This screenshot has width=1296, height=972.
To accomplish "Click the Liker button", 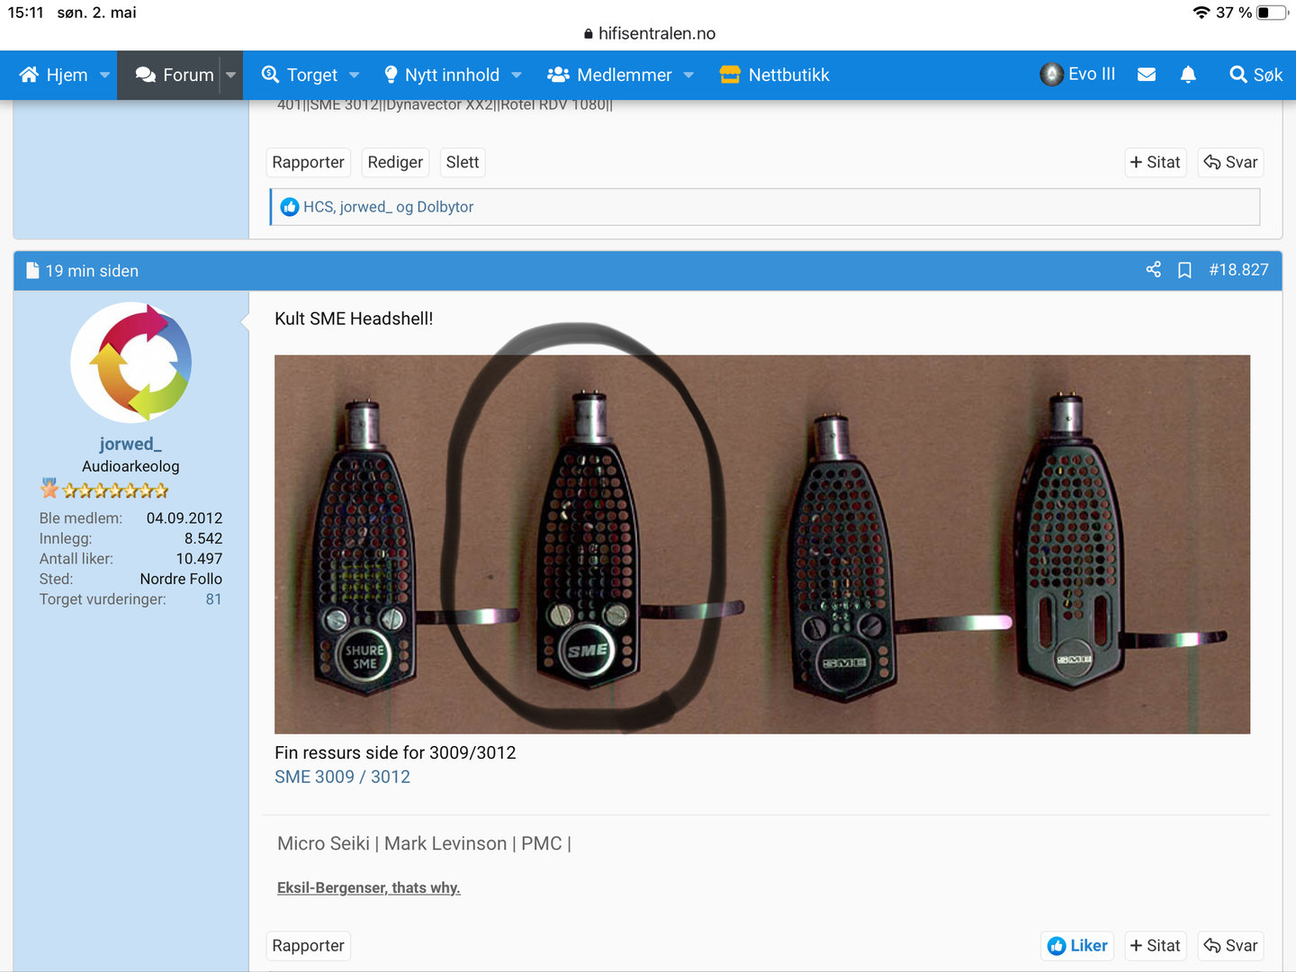I will pyautogui.click(x=1077, y=946).
